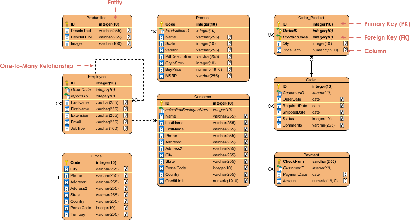Click the Comments column in Order

[292, 125]
